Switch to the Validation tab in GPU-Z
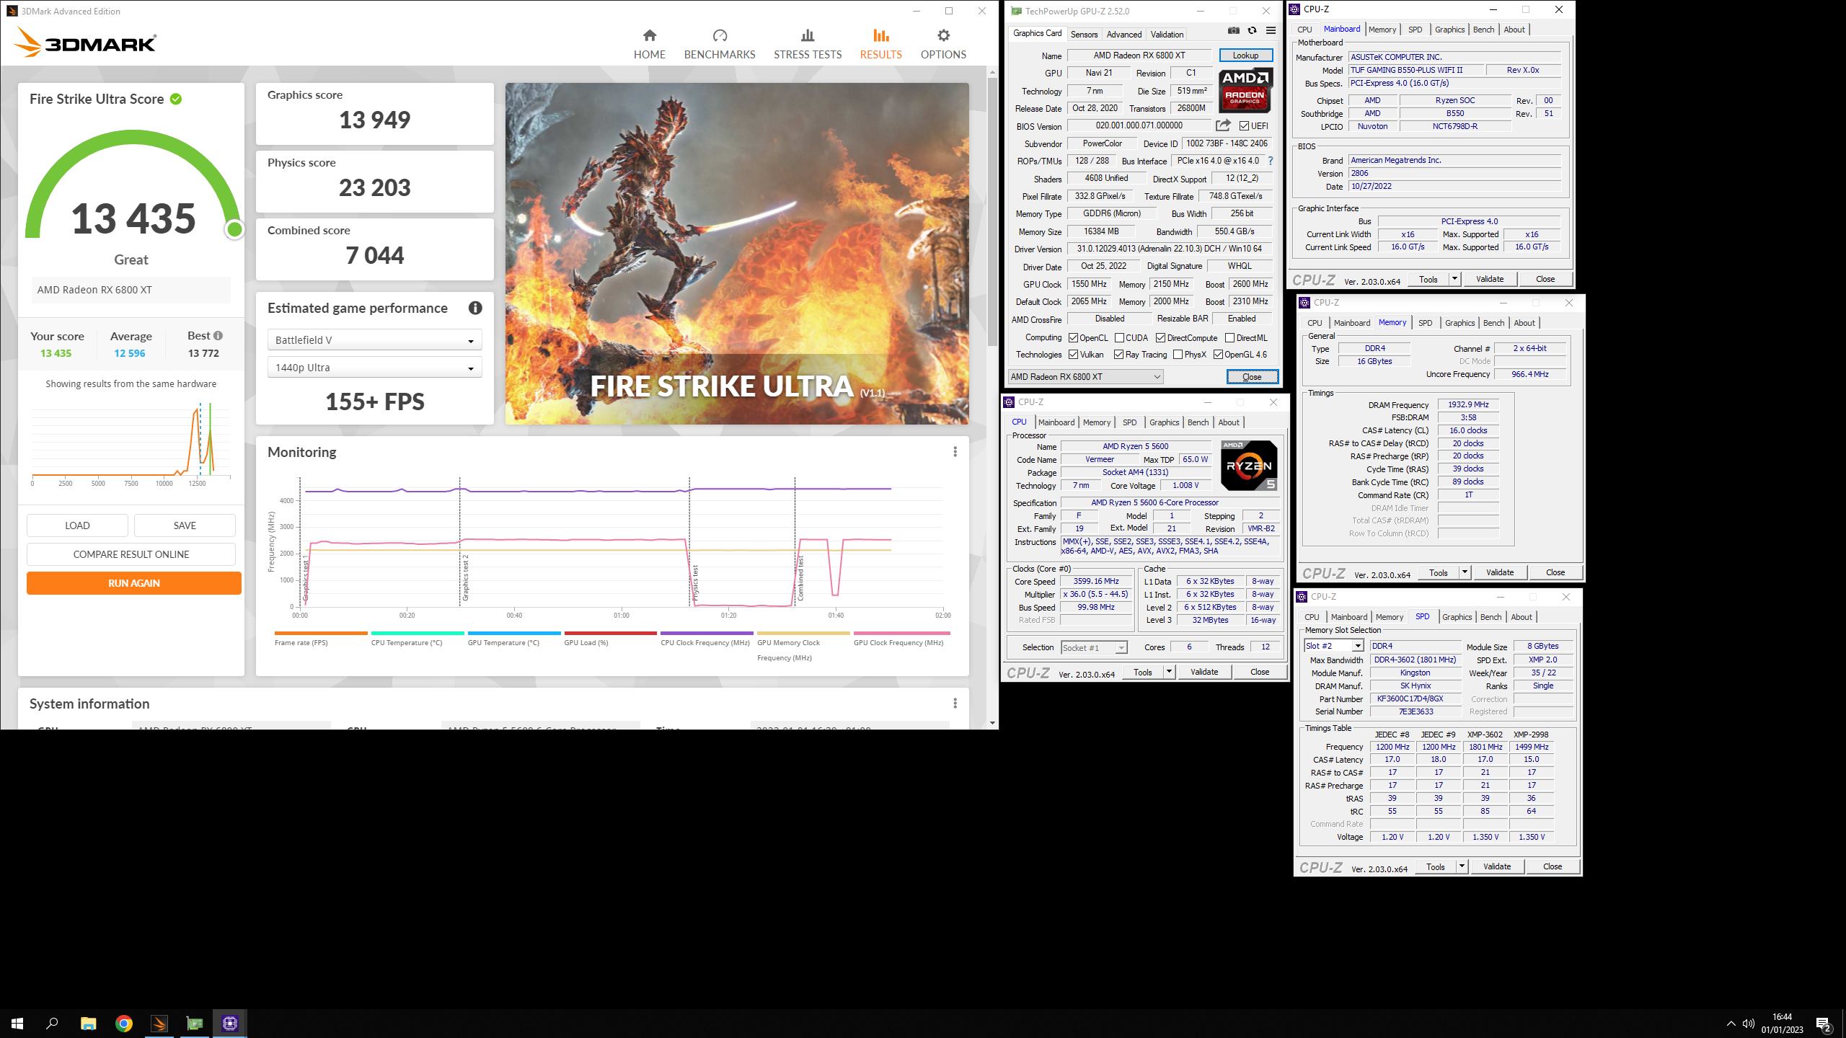1846x1038 pixels. [1167, 35]
